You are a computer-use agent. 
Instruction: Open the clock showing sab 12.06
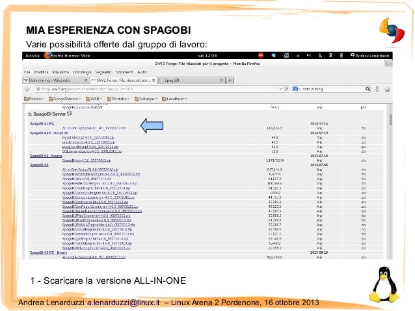pos(207,55)
